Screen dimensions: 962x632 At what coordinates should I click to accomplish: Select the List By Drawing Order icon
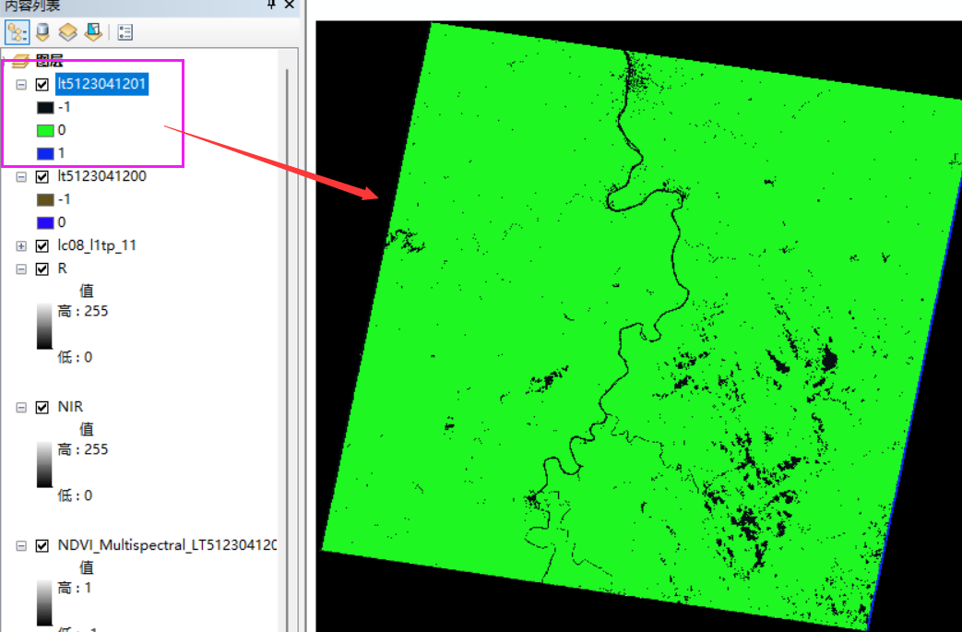[17, 31]
